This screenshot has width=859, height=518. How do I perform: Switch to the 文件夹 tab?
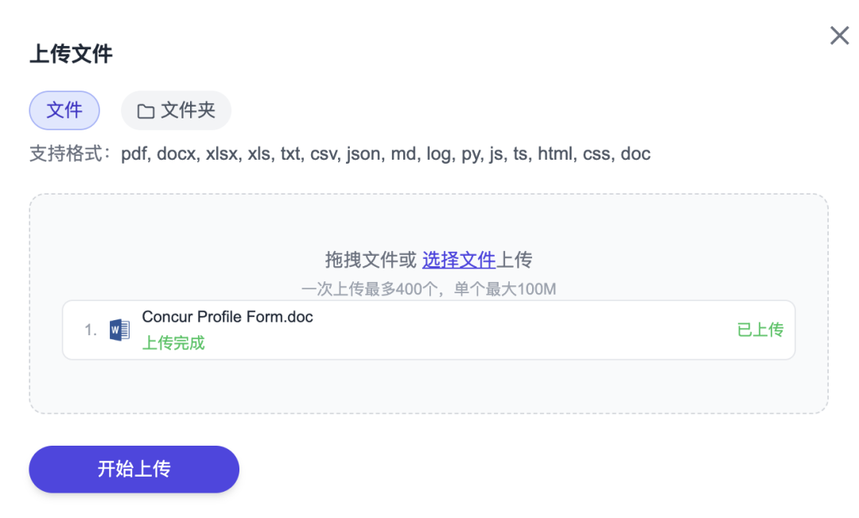pyautogui.click(x=176, y=110)
